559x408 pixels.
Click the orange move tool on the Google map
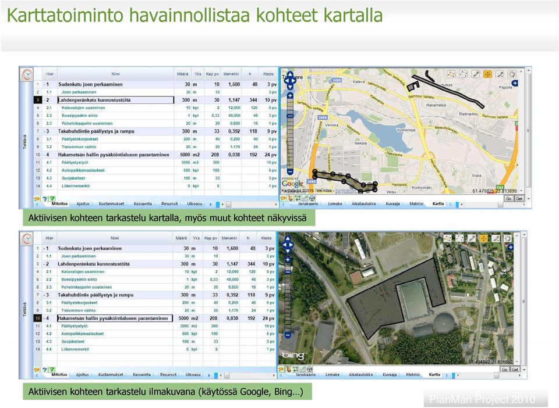[x=487, y=74]
